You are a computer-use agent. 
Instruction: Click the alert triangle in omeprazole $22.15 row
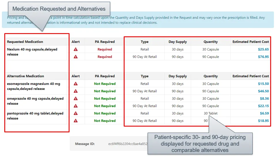tap(76, 106)
